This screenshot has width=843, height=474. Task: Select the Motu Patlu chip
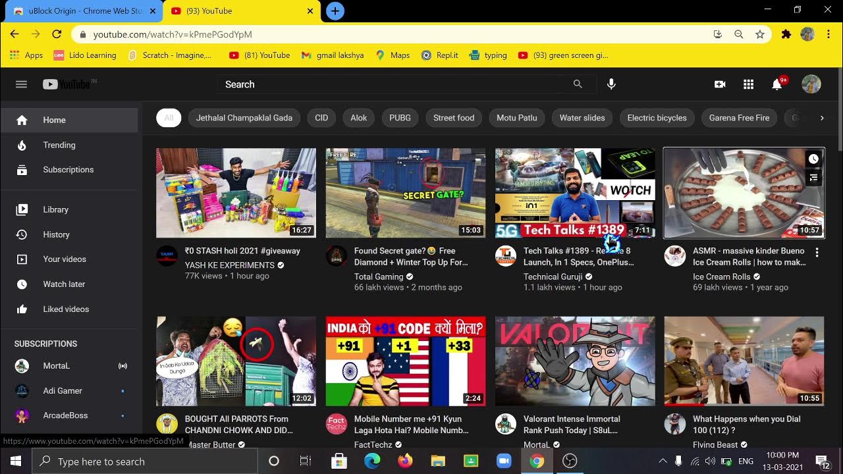(x=517, y=118)
